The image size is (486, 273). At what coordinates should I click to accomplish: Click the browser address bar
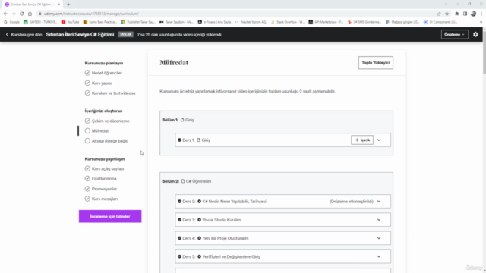click(235, 14)
